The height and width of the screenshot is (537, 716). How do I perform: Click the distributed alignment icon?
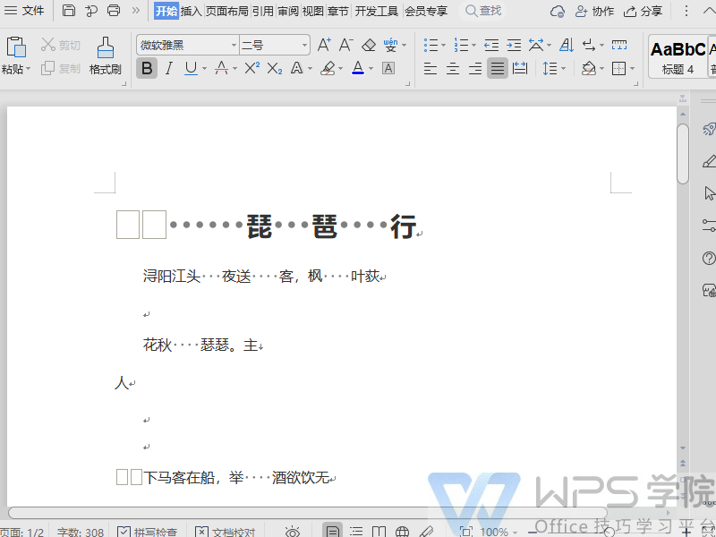point(520,69)
